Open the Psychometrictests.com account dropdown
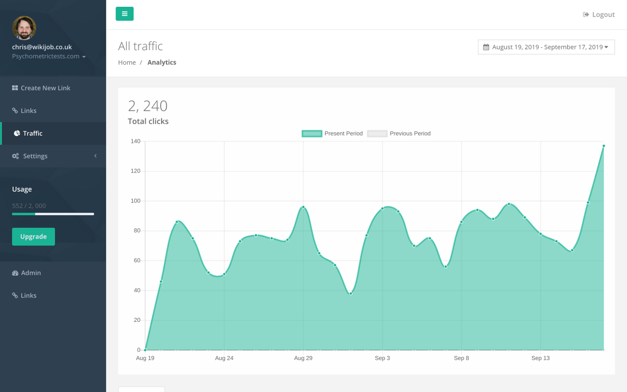The image size is (627, 392). (48, 56)
